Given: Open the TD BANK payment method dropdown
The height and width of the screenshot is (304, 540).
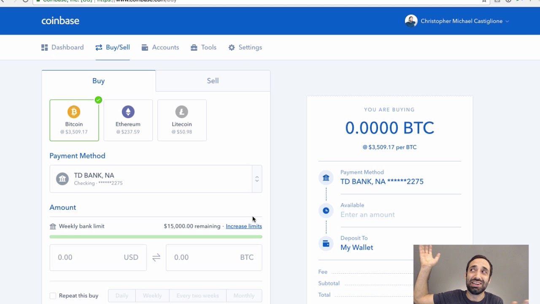Looking at the screenshot, I should 156,179.
